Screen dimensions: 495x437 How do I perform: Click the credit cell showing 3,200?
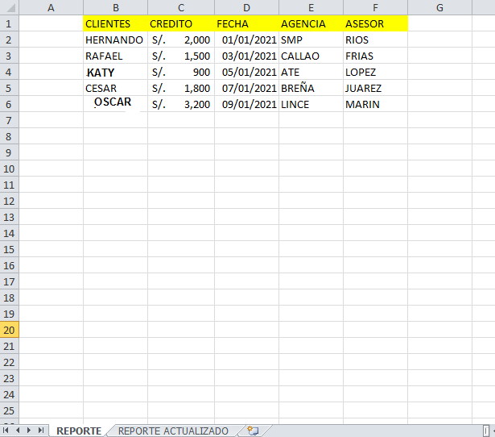pos(181,104)
